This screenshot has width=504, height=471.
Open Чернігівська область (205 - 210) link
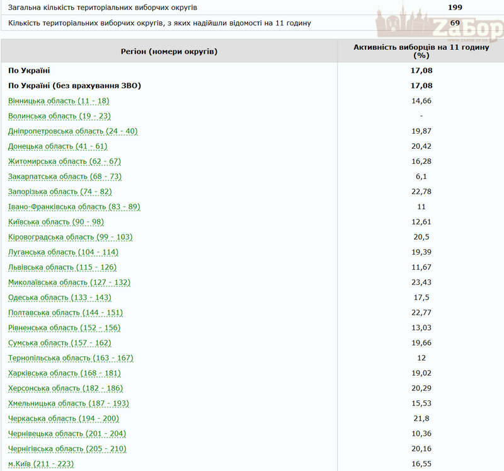point(68,449)
